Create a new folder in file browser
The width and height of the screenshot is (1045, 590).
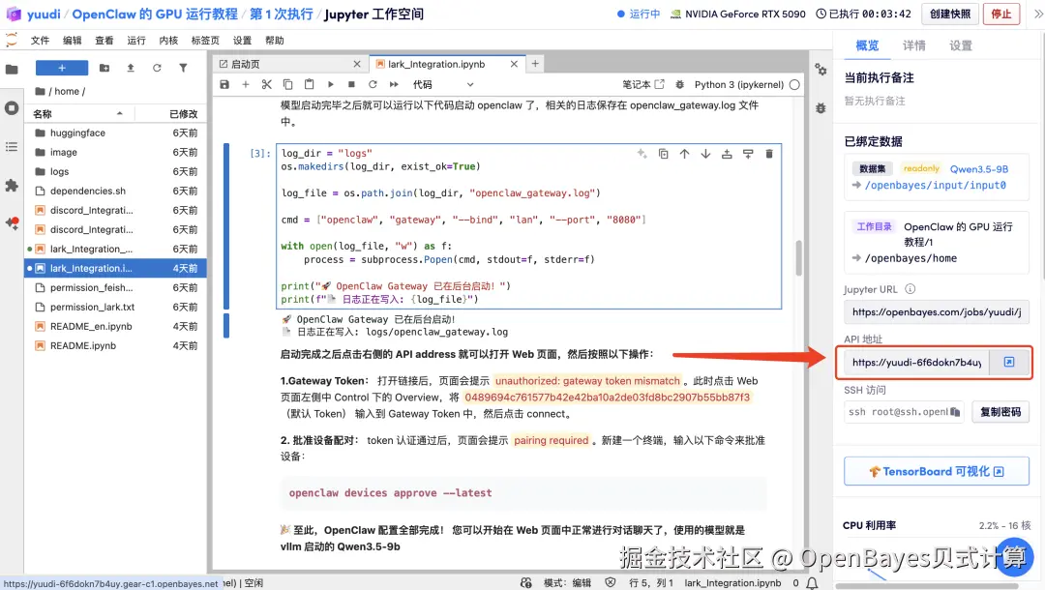104,68
